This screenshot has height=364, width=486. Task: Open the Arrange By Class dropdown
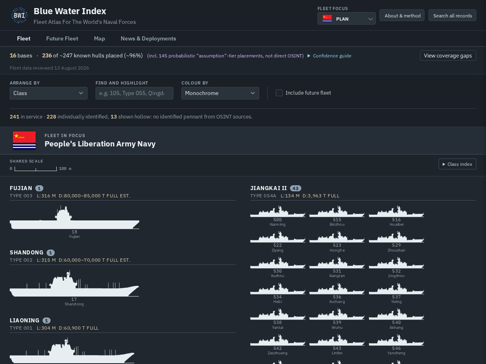click(x=49, y=93)
